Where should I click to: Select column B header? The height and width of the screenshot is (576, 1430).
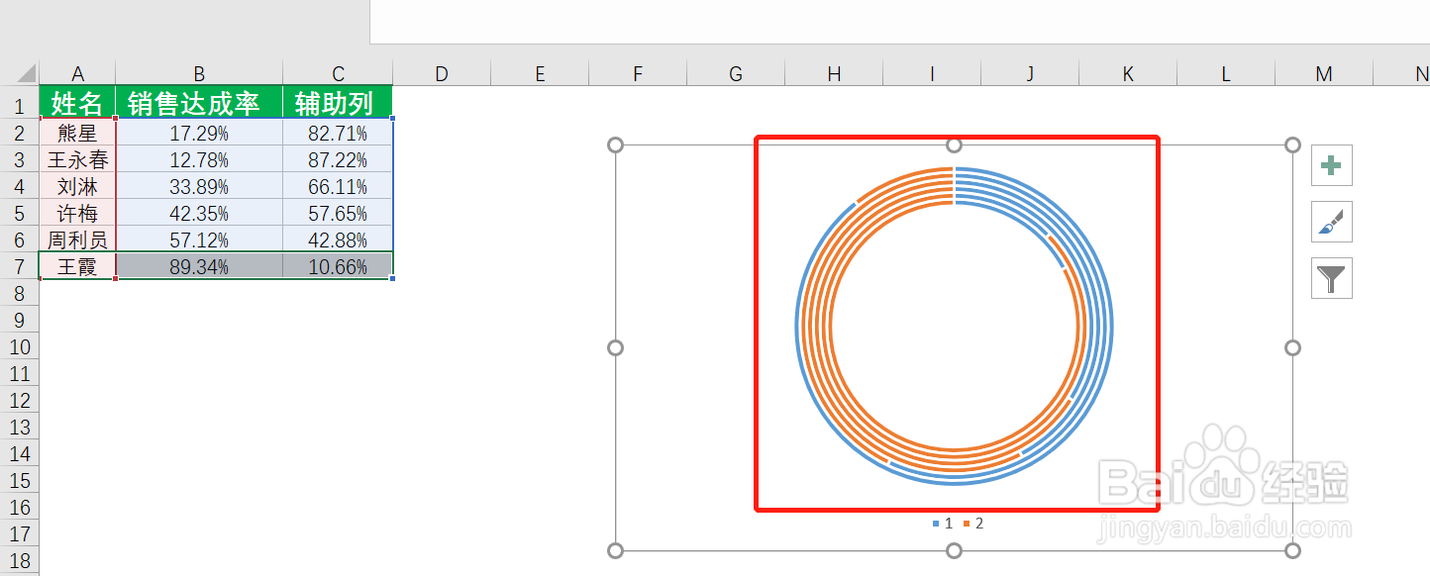click(199, 73)
